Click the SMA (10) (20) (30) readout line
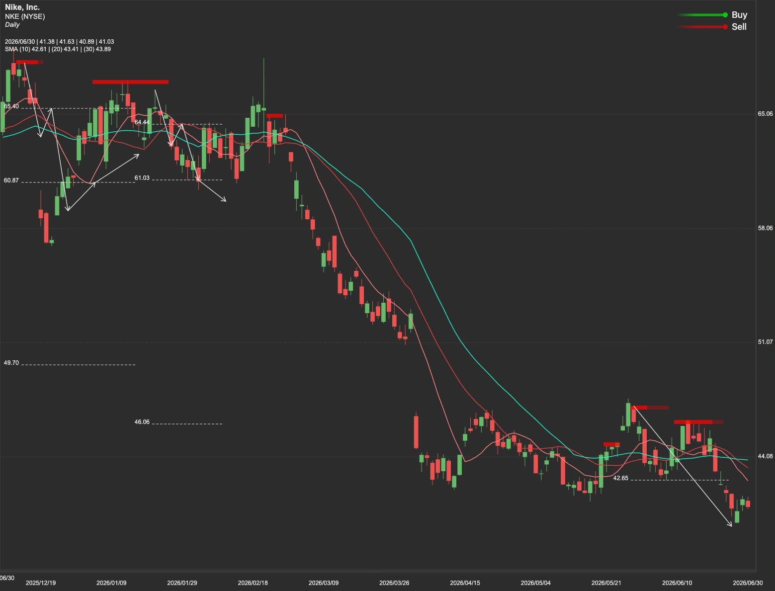The height and width of the screenshot is (591, 775). 58,49
